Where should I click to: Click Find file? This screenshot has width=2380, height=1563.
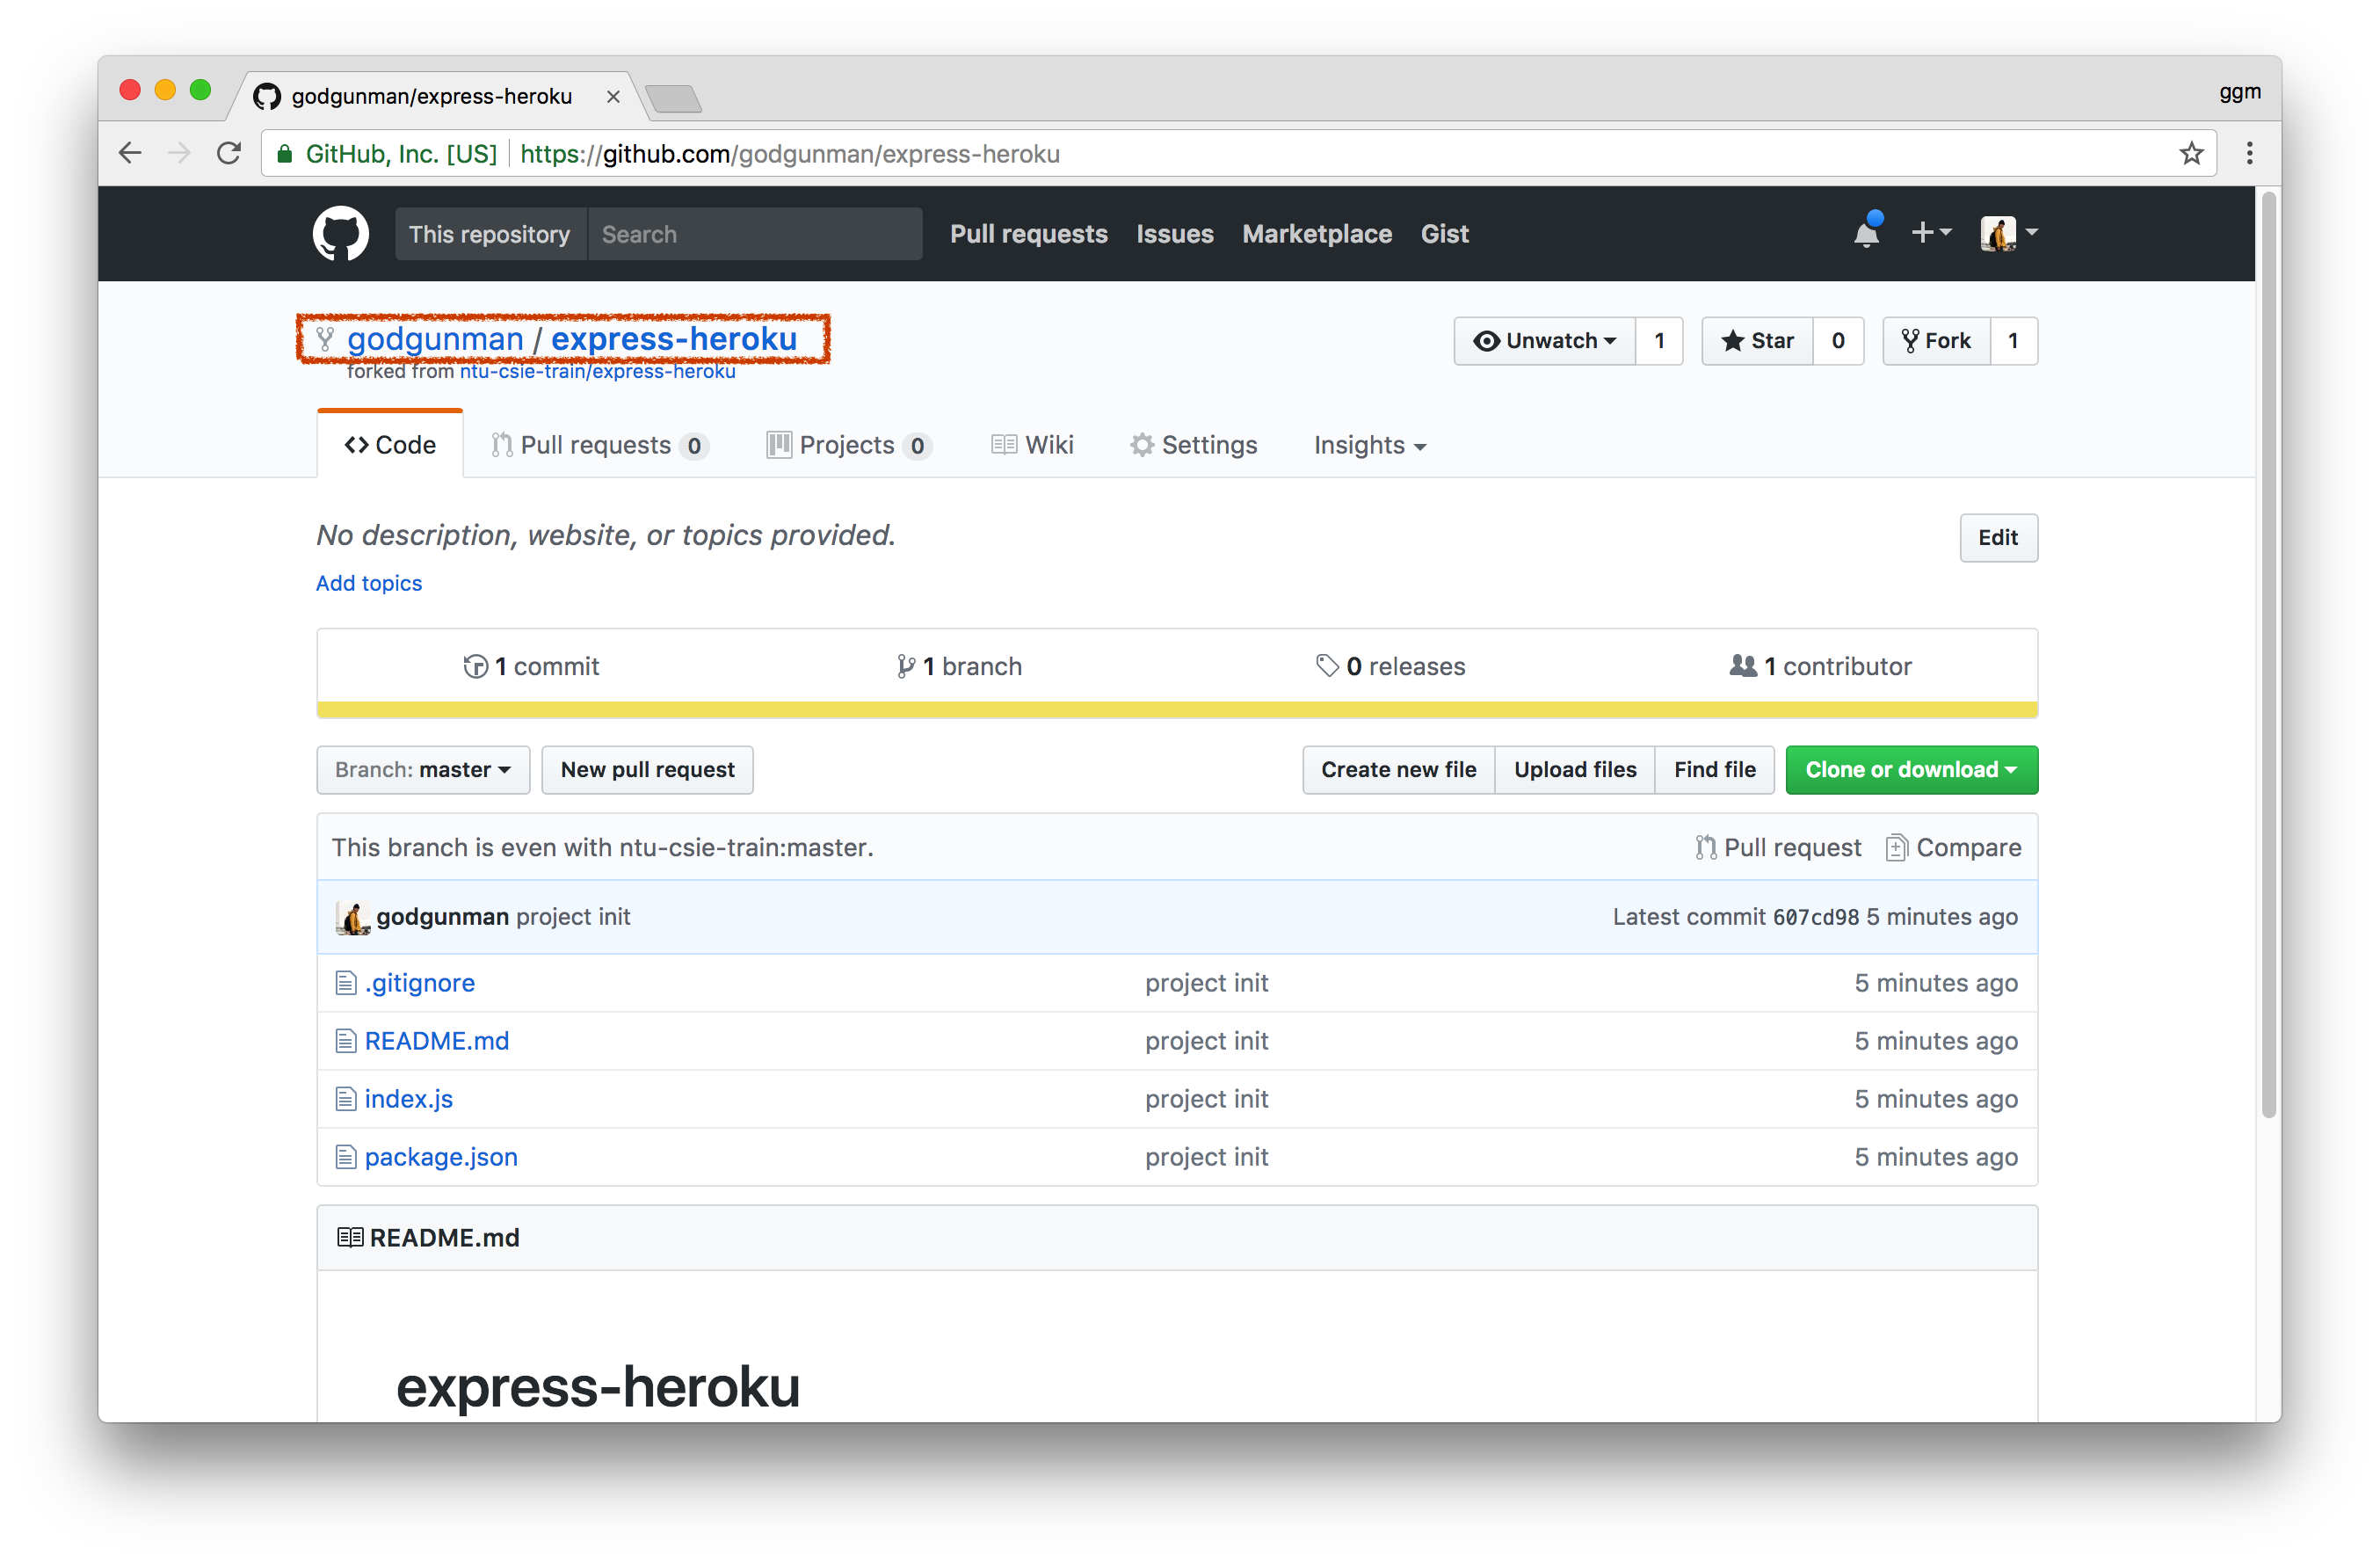[1715, 770]
